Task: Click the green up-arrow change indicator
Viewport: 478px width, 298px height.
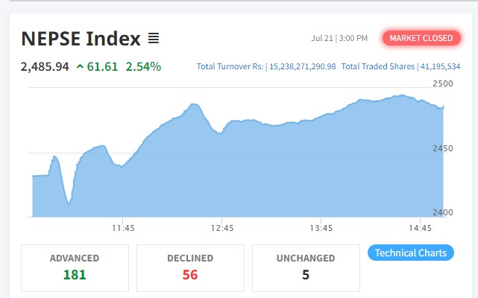Action: (x=80, y=67)
